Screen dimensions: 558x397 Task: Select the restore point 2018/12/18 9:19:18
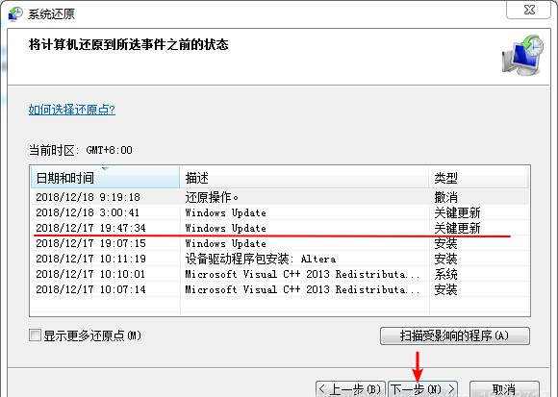pos(280,197)
